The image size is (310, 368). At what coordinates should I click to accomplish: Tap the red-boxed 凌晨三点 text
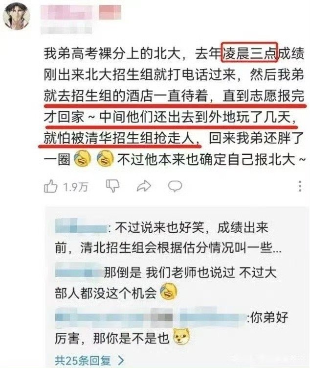click(249, 52)
